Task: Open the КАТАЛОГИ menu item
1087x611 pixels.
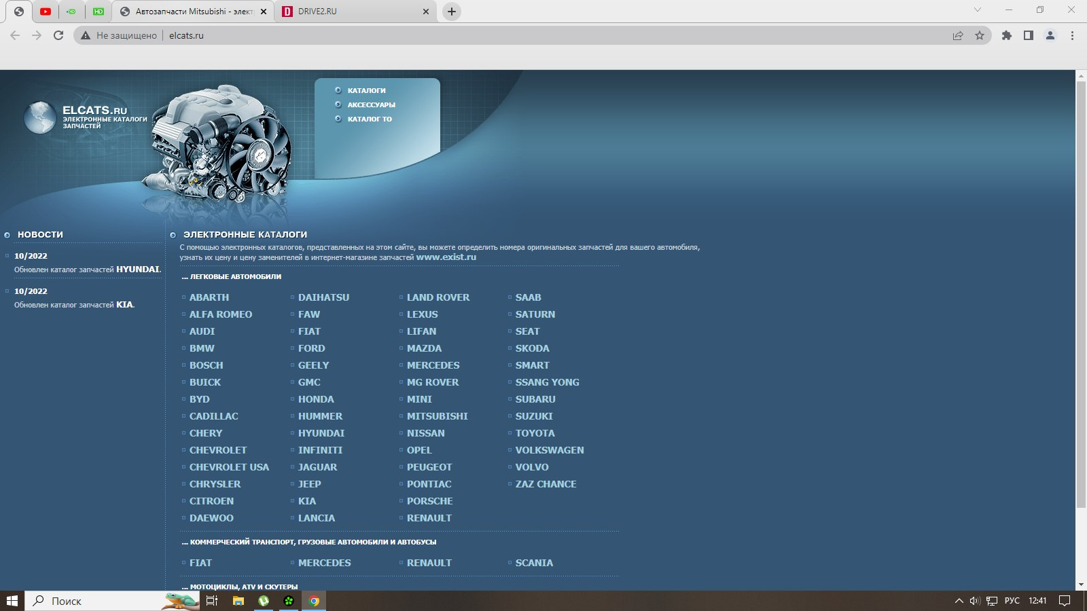Action: [366, 90]
